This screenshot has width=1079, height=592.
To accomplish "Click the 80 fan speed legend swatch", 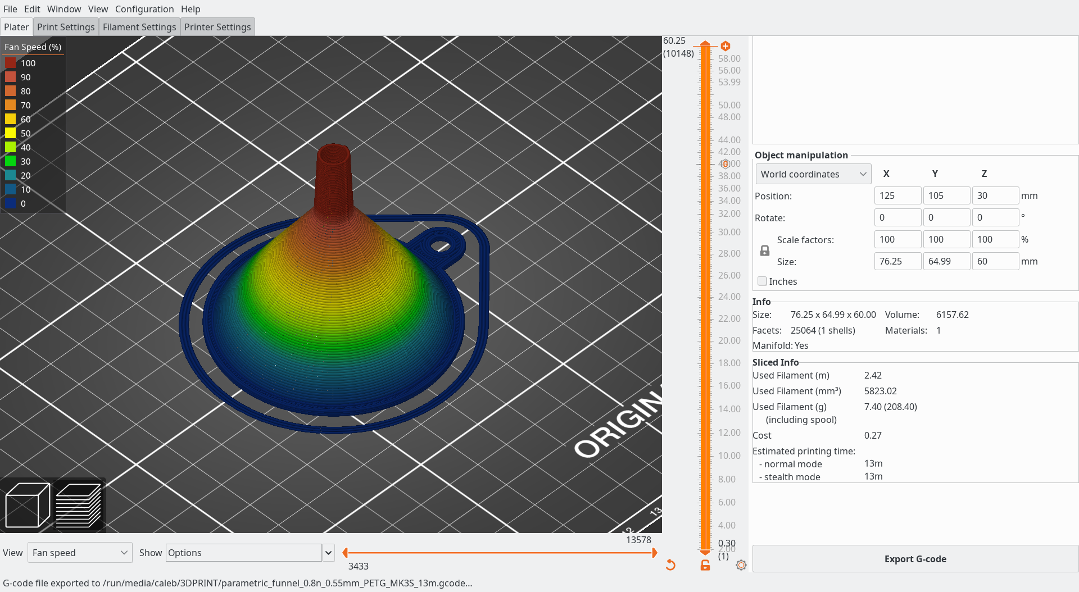I will pyautogui.click(x=10, y=91).
